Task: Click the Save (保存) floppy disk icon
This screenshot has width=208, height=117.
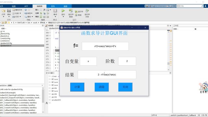Action: pos(9,11)
